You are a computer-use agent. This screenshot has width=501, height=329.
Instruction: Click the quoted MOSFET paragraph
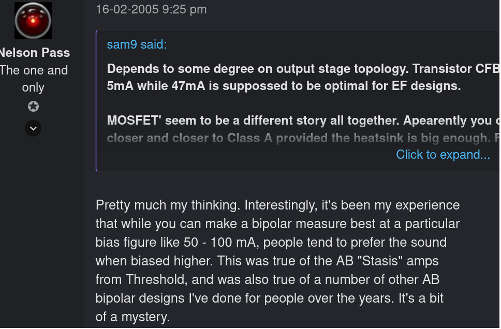(303, 121)
